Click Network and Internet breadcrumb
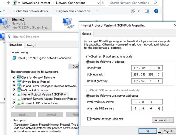This screenshot has width=176, height=135. [36, 3]
